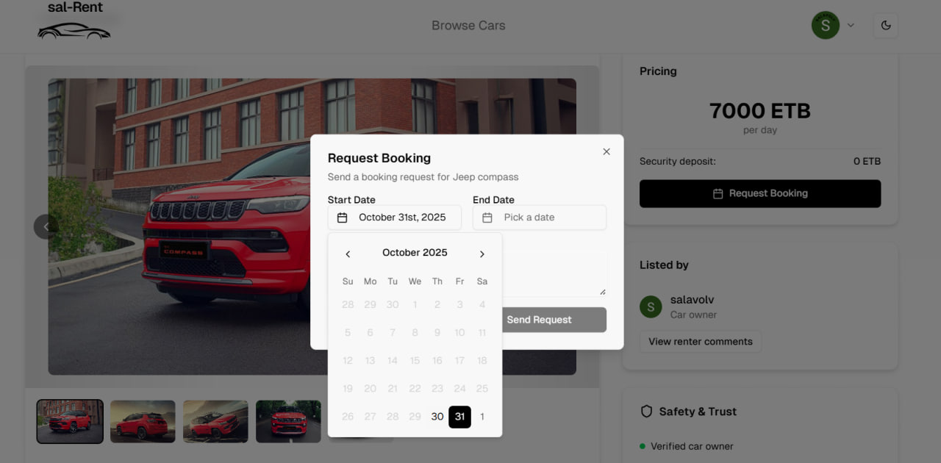This screenshot has height=463, width=941.
Task: Open the account dropdown chevron beside the avatar
Action: pos(851,25)
